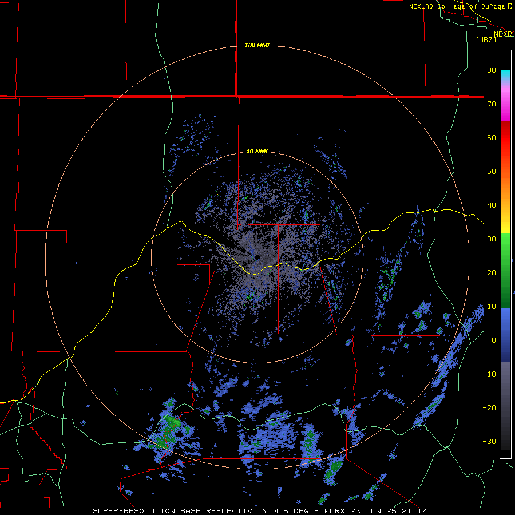This screenshot has width=515, height=515.
Task: Click the 20 dBZ scale value
Action: pyautogui.click(x=492, y=272)
